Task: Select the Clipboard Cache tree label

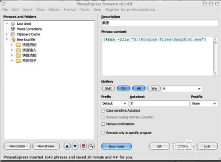Action: click(x=28, y=34)
